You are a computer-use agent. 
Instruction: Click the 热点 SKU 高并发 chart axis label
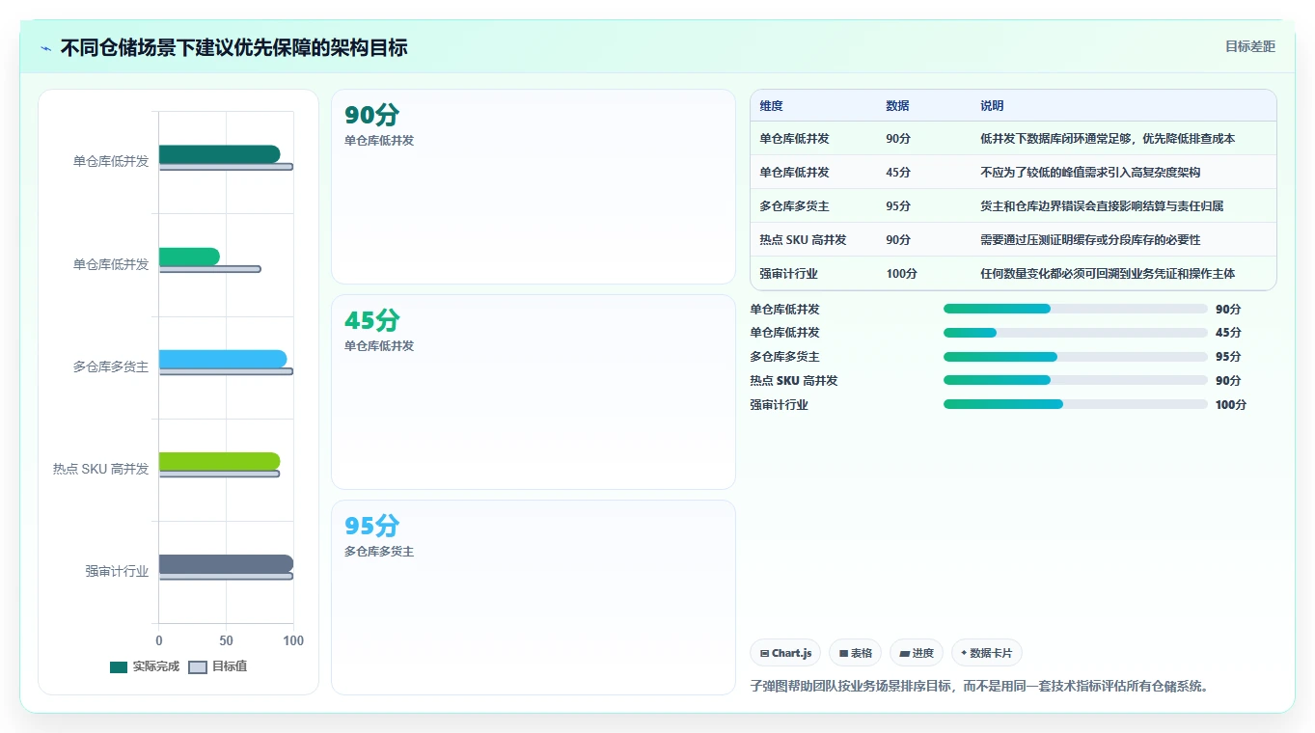pos(101,469)
